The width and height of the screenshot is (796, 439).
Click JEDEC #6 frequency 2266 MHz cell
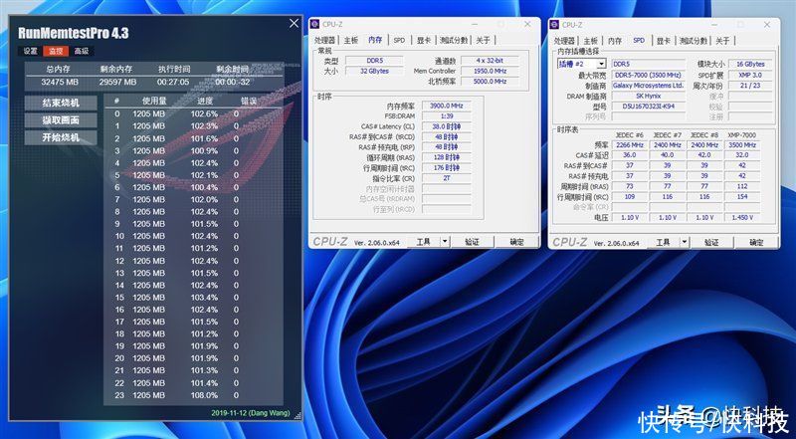click(x=630, y=144)
